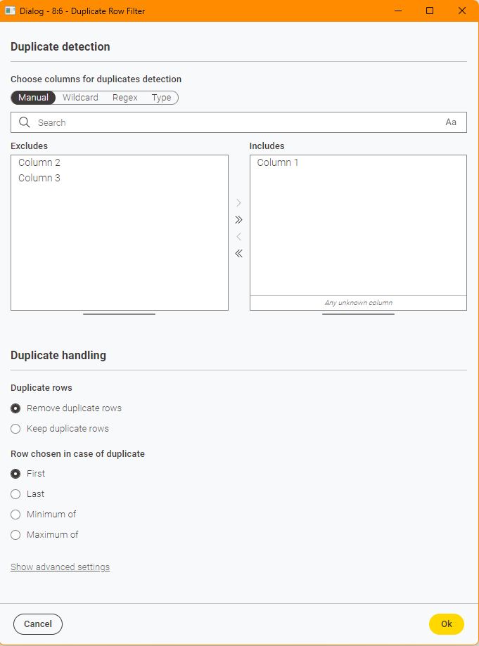Expand Show advanced settings
Screen dimensions: 479x646
[x=60, y=567]
